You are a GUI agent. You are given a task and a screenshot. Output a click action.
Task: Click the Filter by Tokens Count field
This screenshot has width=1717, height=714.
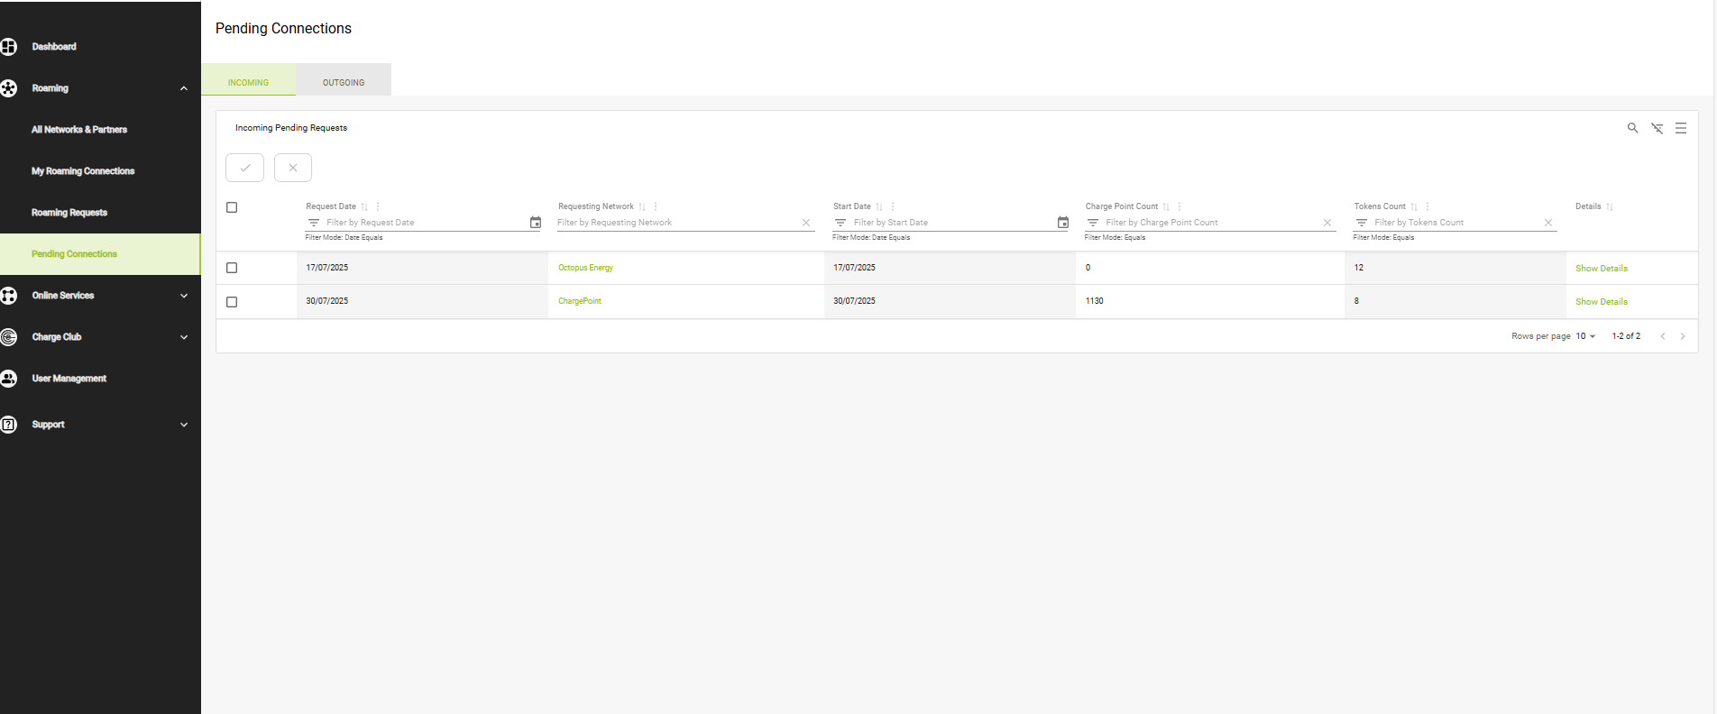tap(1454, 223)
